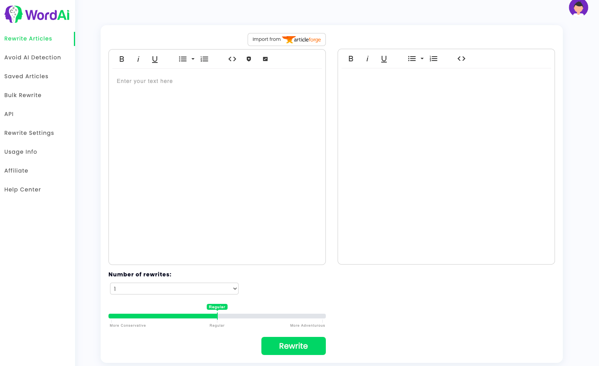This screenshot has width=599, height=366.
Task: Toggle italic in the left input editor
Action: pyautogui.click(x=138, y=59)
